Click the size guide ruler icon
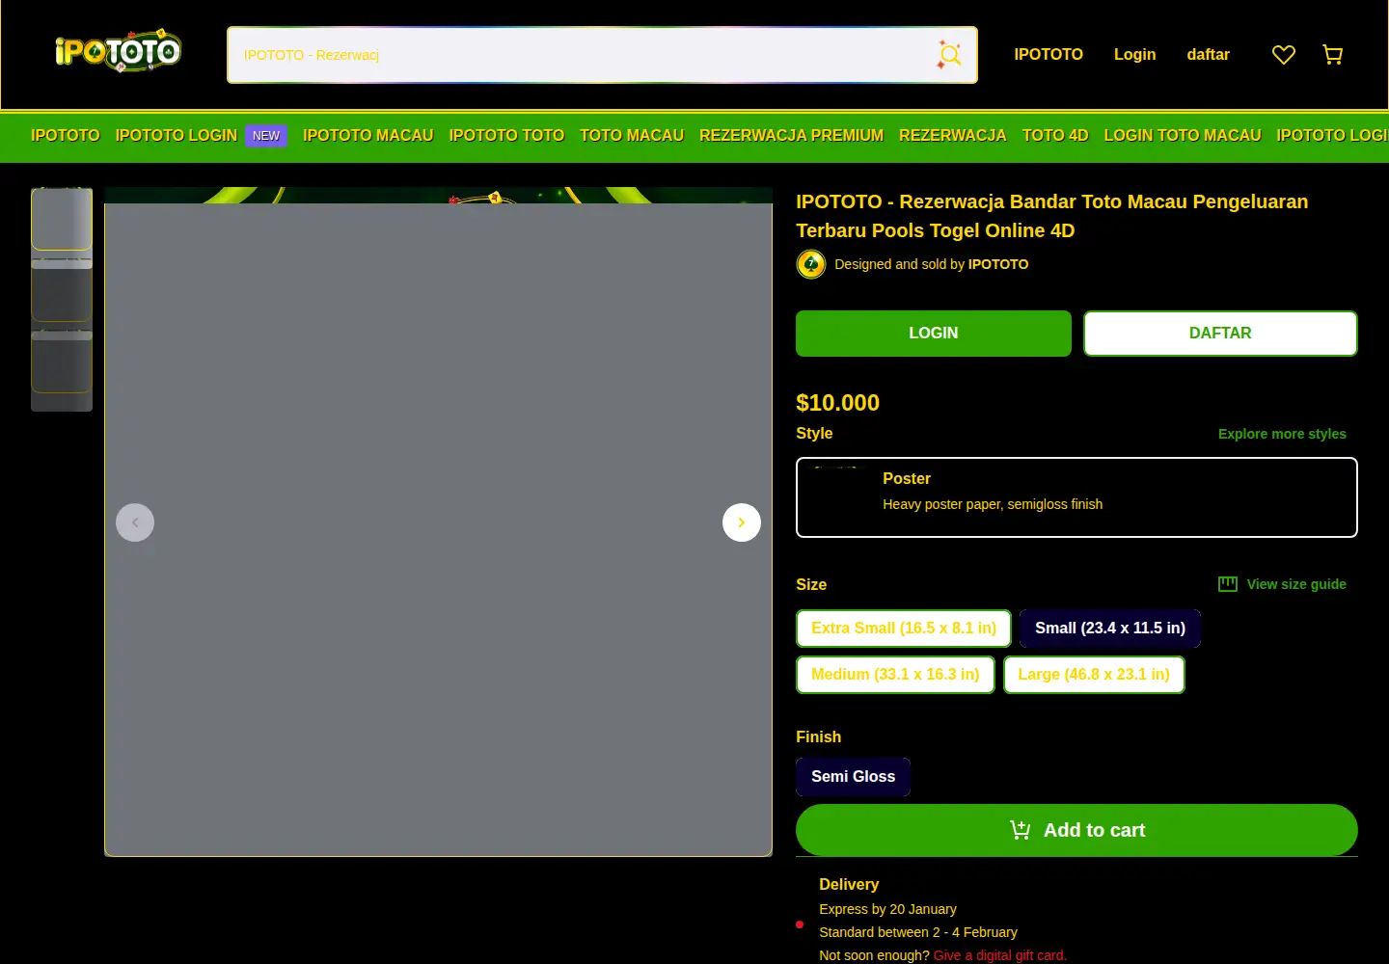The height and width of the screenshot is (964, 1389). pyautogui.click(x=1228, y=584)
